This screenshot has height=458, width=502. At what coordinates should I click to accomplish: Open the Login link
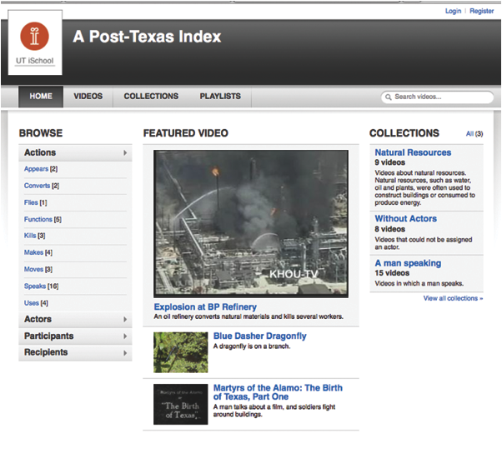453,11
